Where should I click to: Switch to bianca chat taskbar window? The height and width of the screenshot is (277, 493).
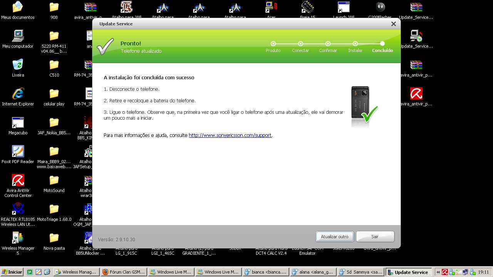pyautogui.click(x=265, y=272)
